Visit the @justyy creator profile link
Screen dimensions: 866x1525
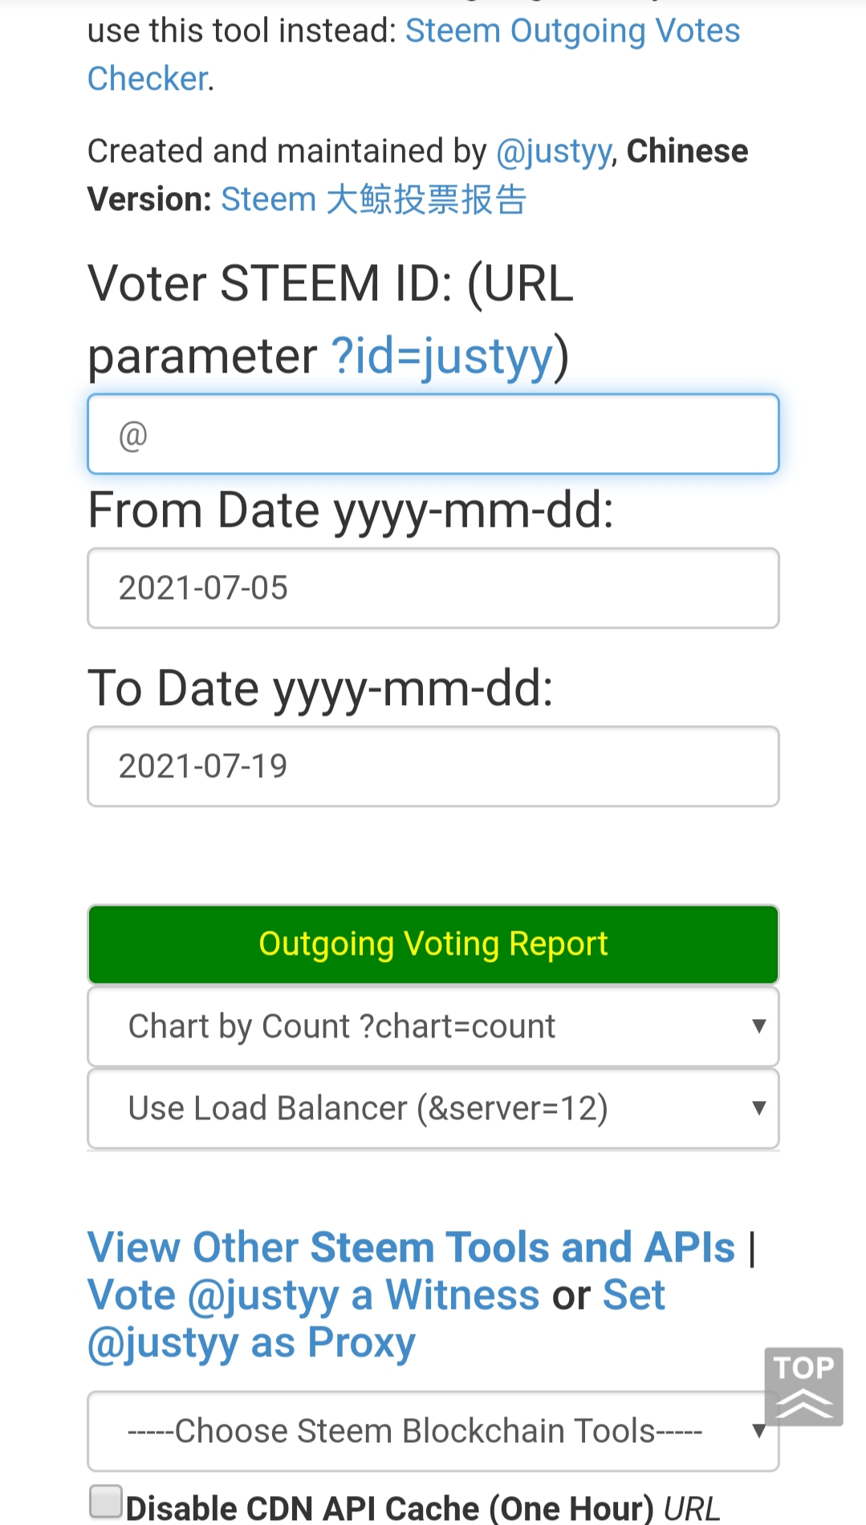tap(554, 152)
